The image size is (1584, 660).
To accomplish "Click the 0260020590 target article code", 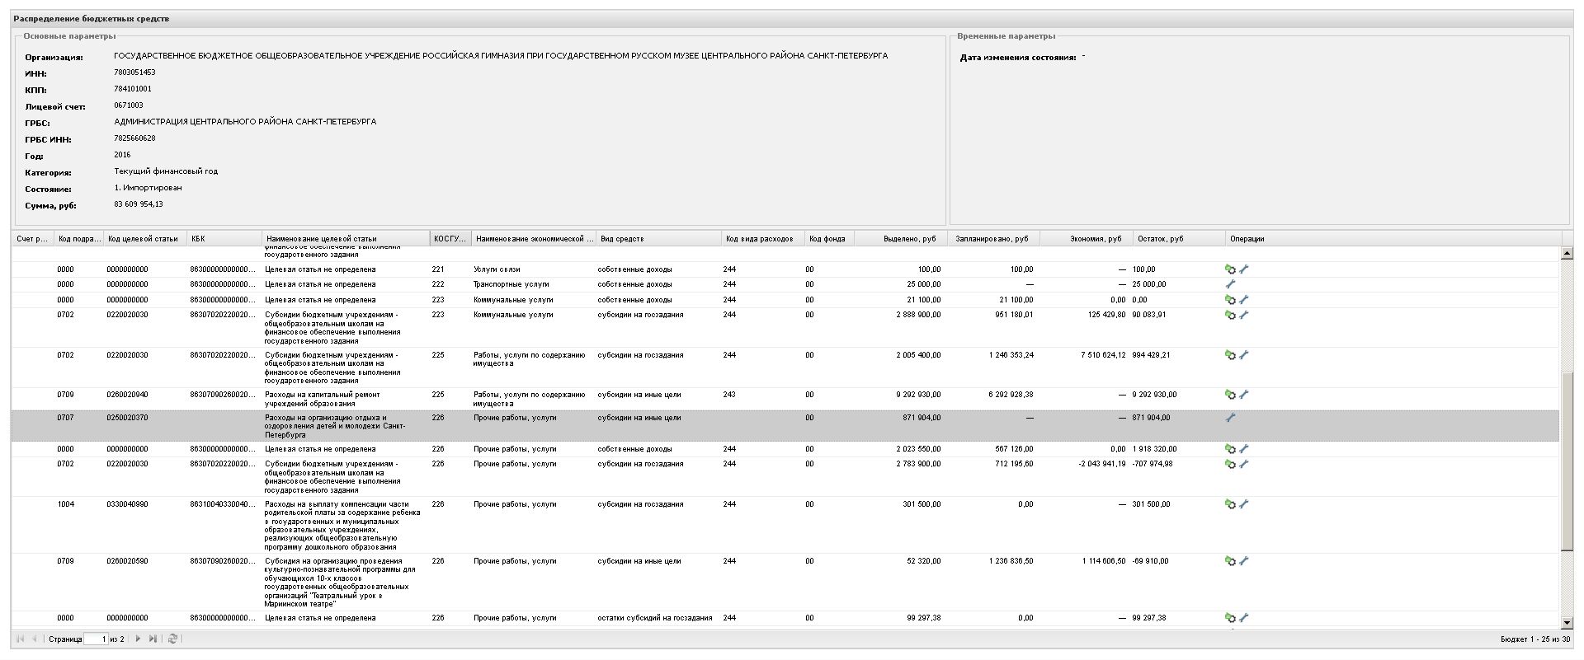I will tap(127, 561).
